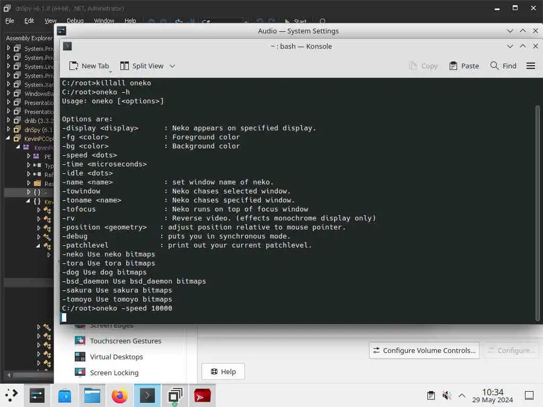Expand the WindowsBa assembly node

pos(8,93)
